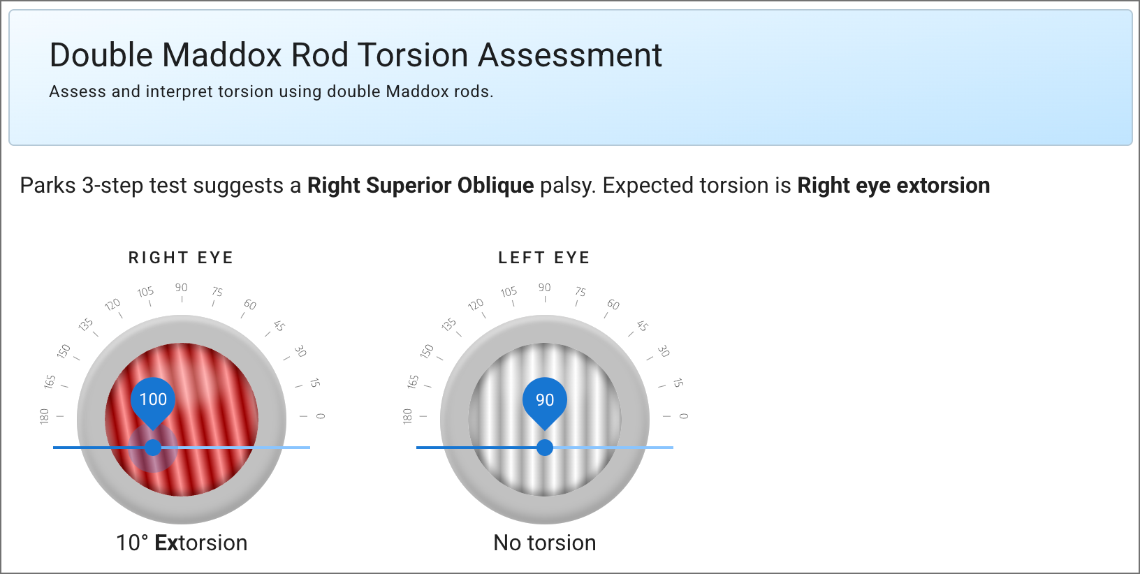
Task: Click the right eye's 100 value bubble
Action: tap(153, 399)
